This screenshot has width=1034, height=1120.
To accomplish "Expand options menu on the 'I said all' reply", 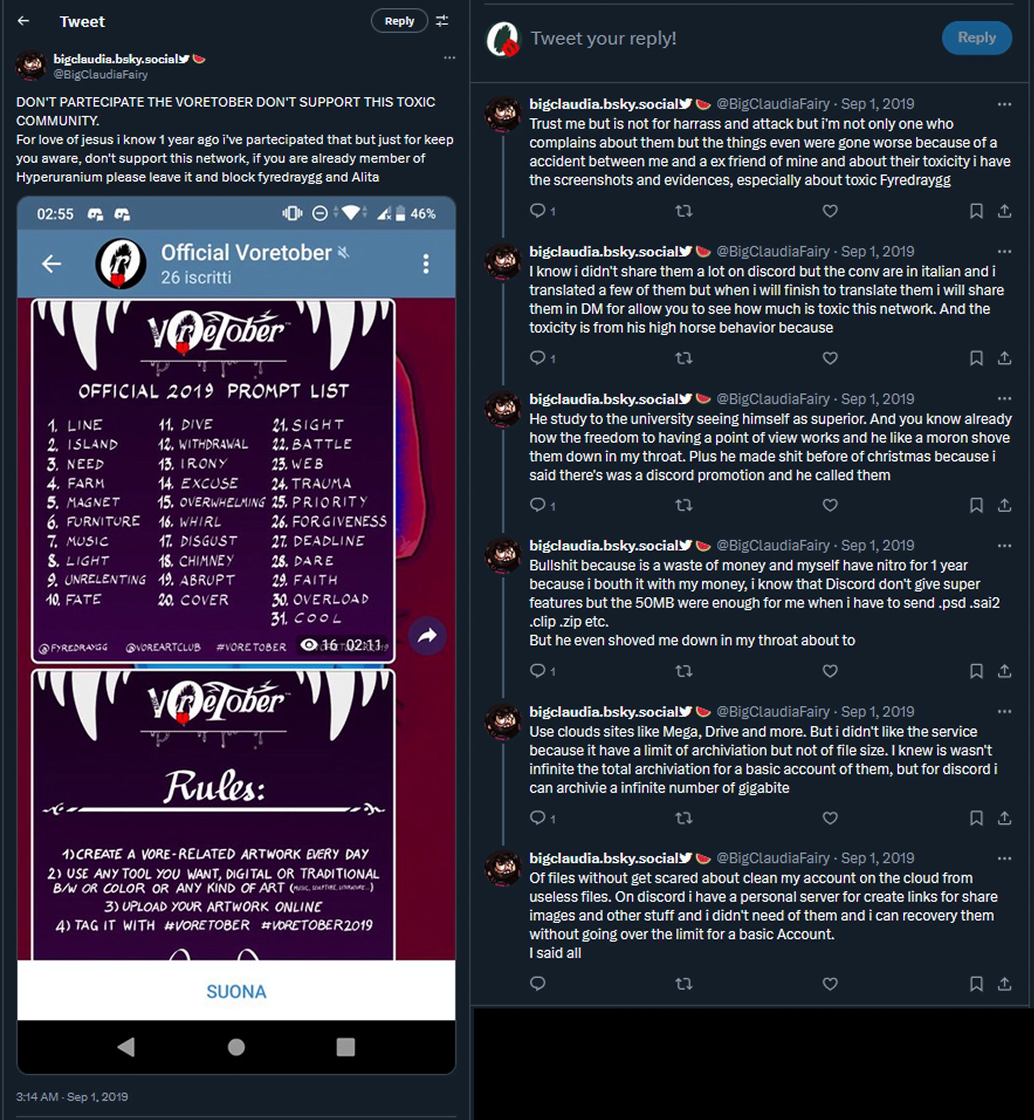I will click(1004, 858).
